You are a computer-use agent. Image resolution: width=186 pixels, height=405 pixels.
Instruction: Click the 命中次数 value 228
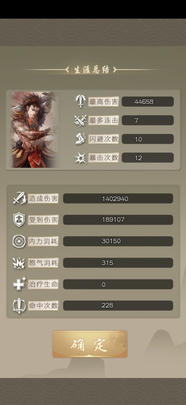tap(118, 305)
